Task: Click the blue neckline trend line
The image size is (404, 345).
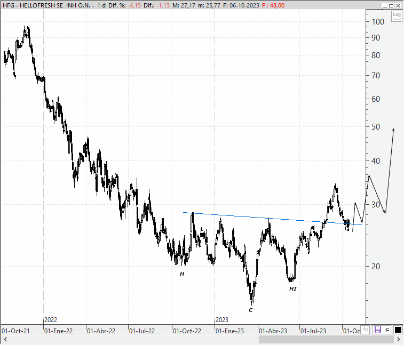Action: tap(273, 219)
